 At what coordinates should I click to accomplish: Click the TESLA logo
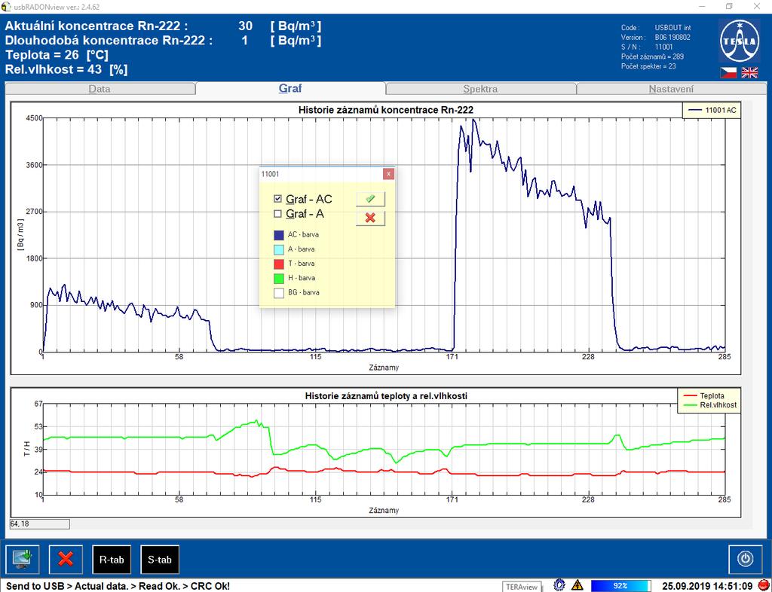(x=739, y=41)
